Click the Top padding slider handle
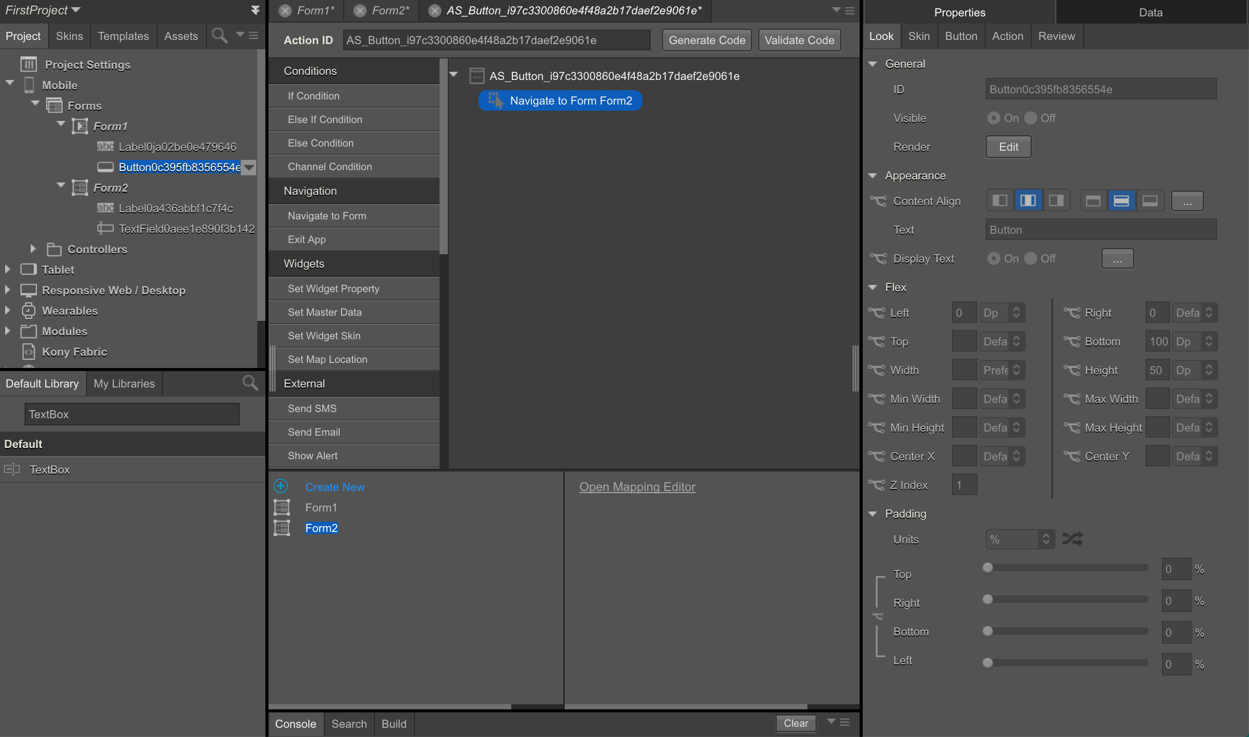 coord(988,568)
